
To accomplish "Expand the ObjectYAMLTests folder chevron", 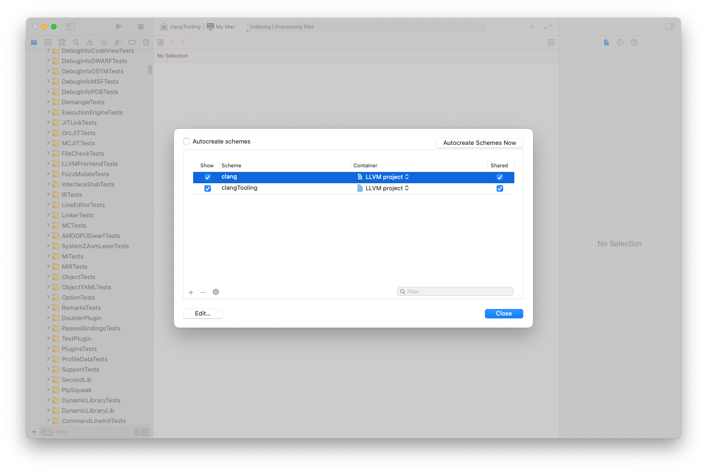I will (48, 287).
